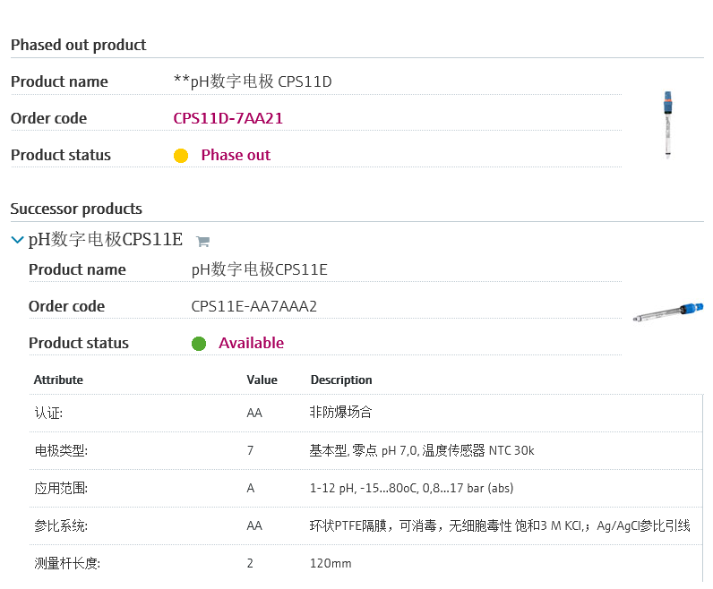Viewport: 713px width, 589px height.
Task: Open the CPS11D-7AA21 order code link
Action: [x=228, y=118]
